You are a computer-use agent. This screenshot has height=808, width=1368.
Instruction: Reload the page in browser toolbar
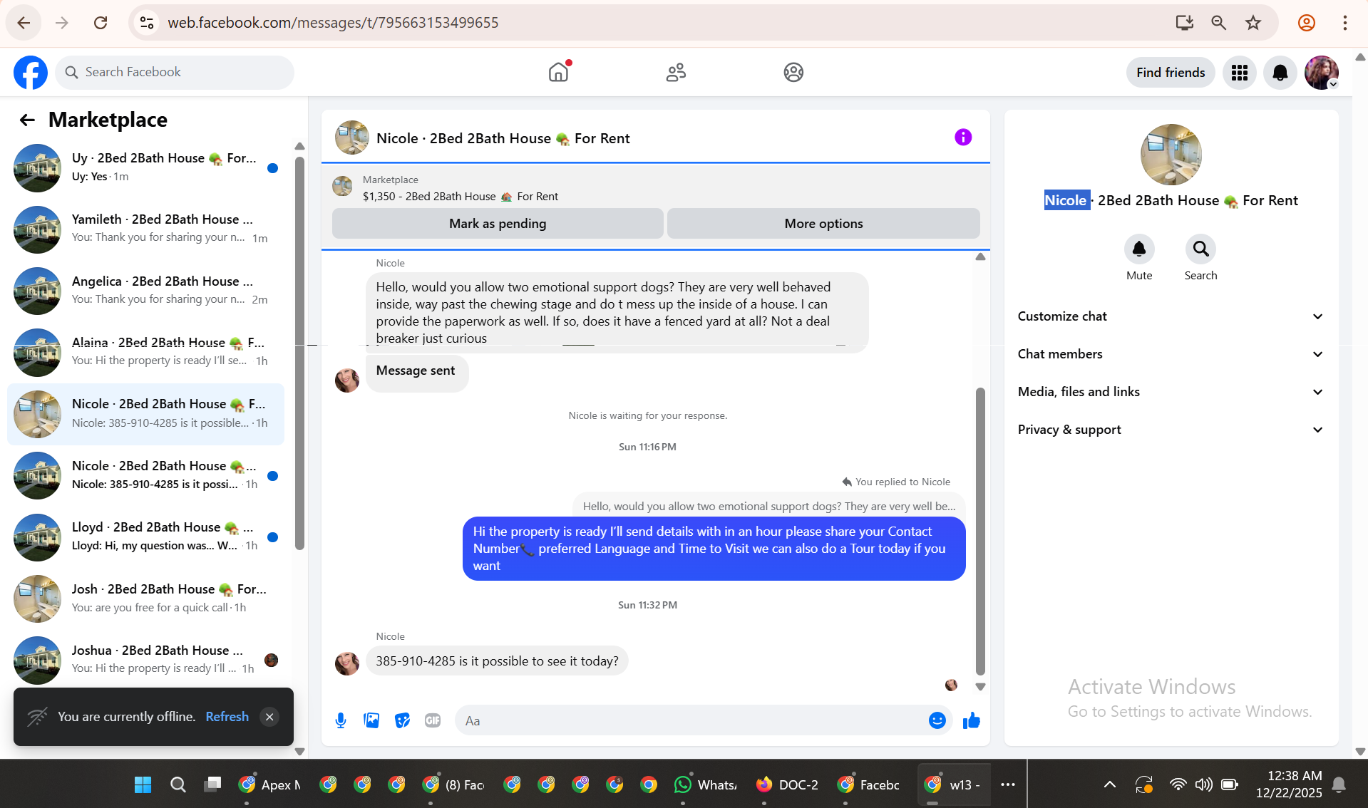(101, 23)
